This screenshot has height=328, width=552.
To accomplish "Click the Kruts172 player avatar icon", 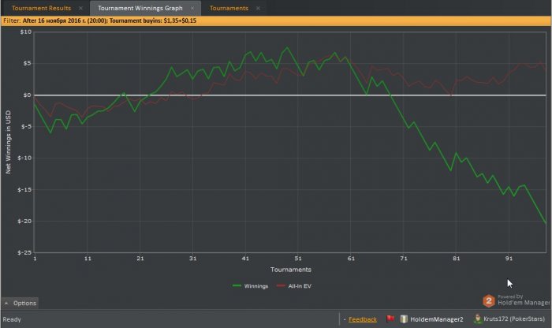I will [x=478, y=319].
